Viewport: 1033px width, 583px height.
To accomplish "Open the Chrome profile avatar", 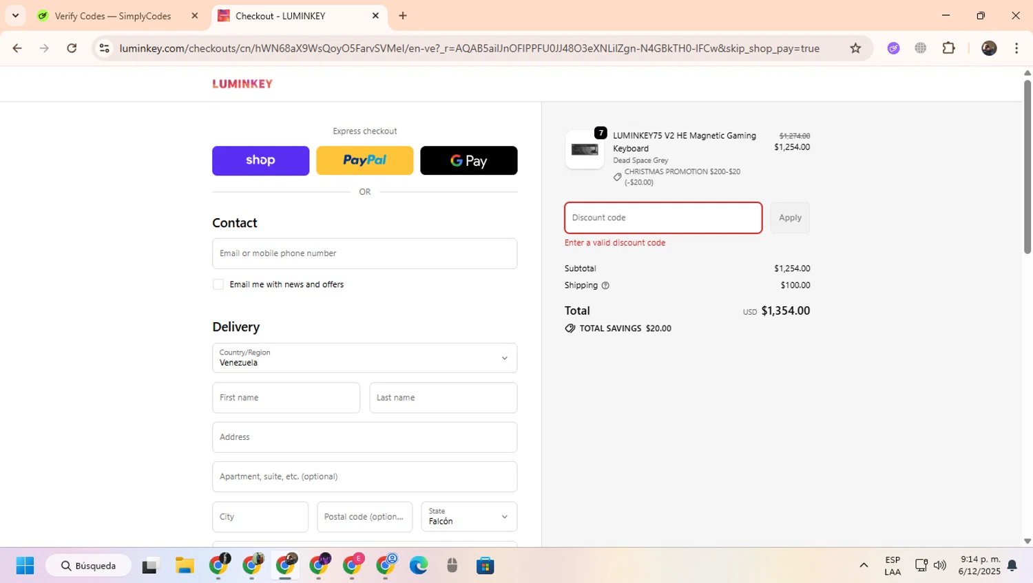I will (x=989, y=48).
